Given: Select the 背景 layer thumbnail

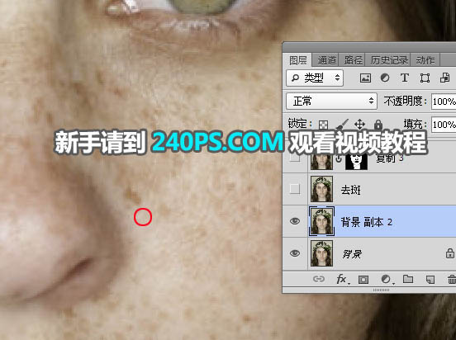Looking at the screenshot, I should pyautogui.click(x=321, y=253).
